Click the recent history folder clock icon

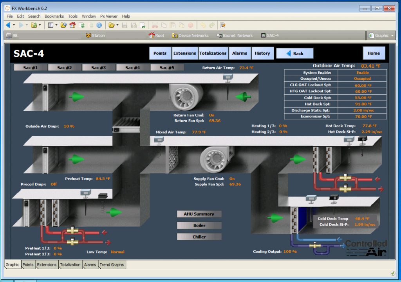point(63,25)
